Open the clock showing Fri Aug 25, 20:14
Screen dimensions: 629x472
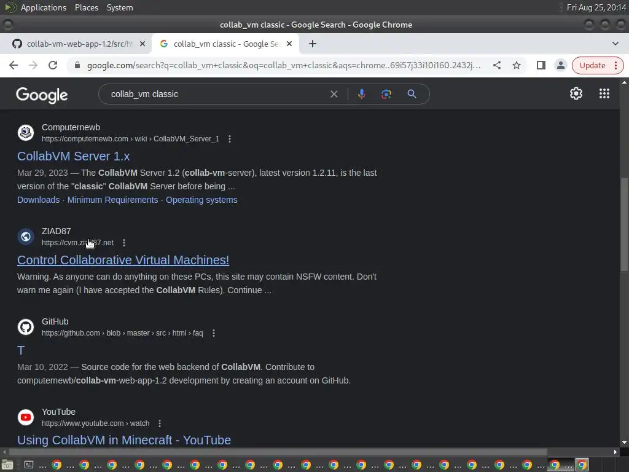pos(596,7)
